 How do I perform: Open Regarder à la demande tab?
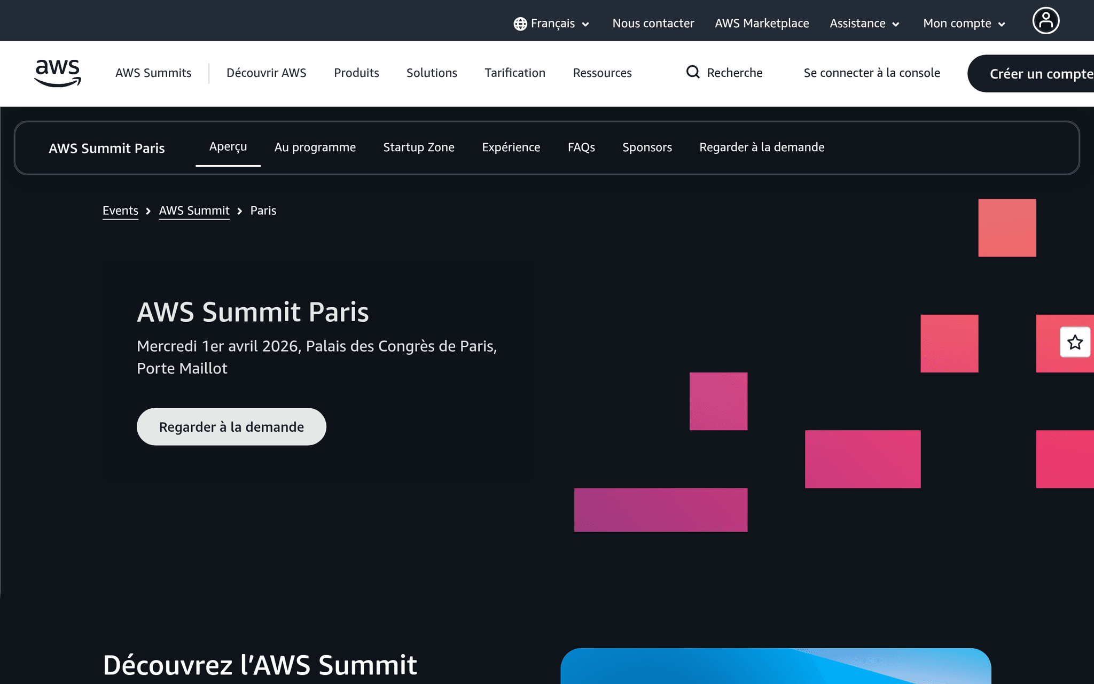pos(762,147)
